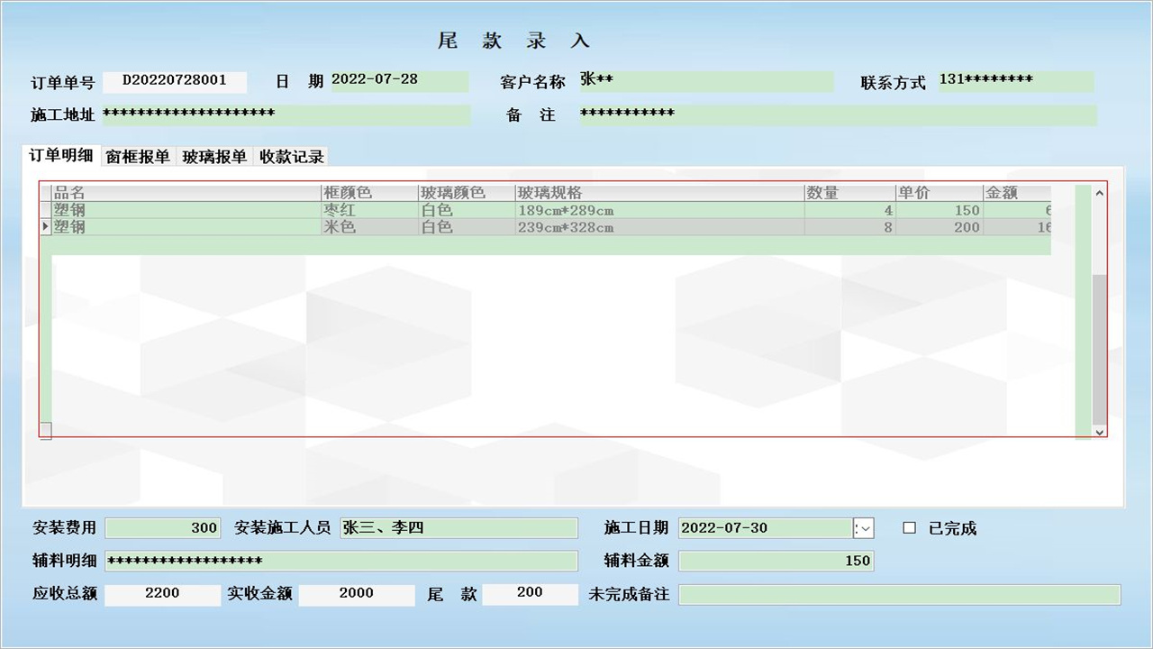Viewport: 1153px width, 649px height.
Task: Select the 枣红 framed 塑钢 row
Action: 360,209
